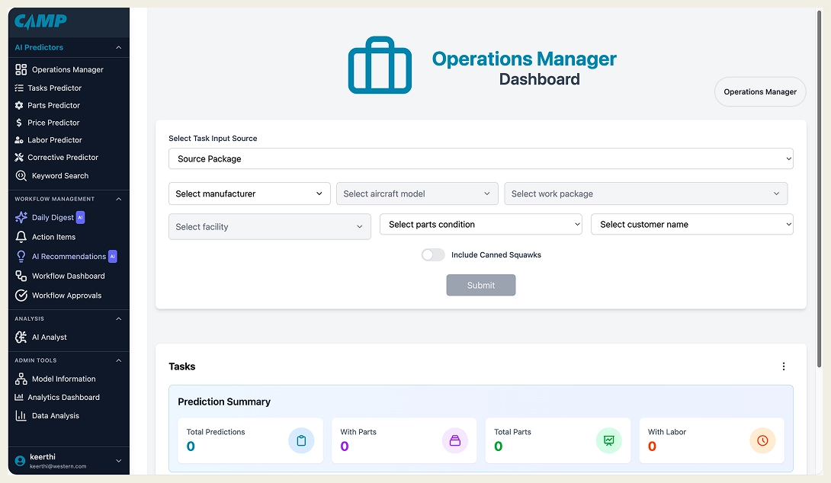Click the Total Parts green chart icon
Image resolution: width=831 pixels, height=483 pixels.
(x=608, y=440)
